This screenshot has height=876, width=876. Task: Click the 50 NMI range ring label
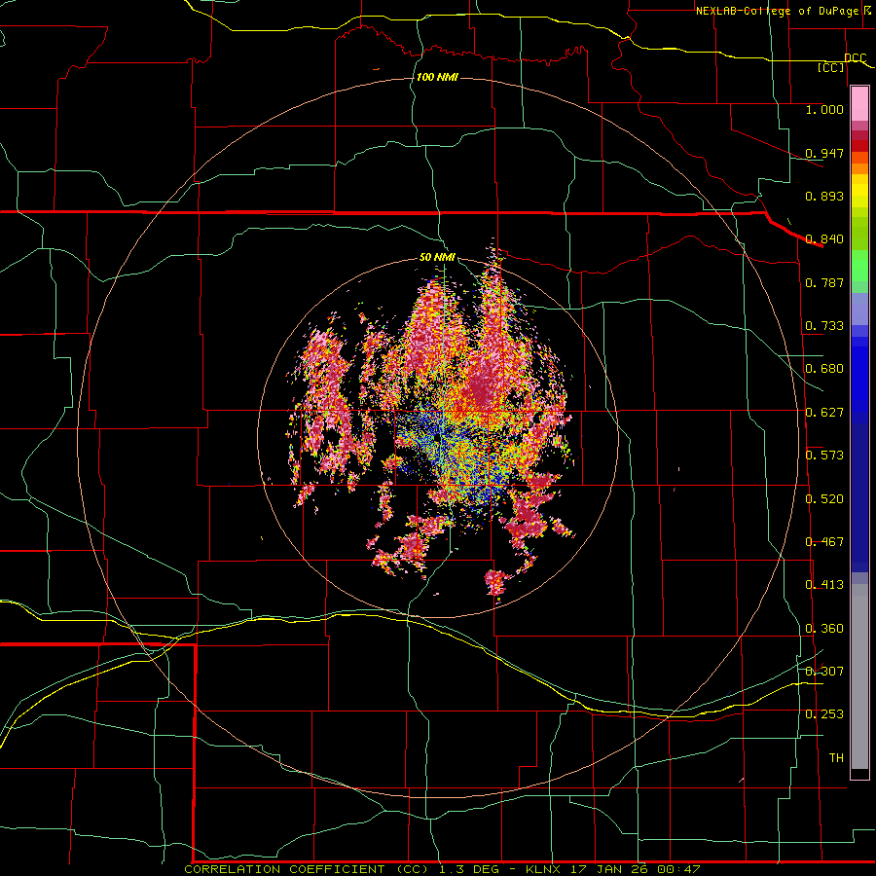coord(437,257)
